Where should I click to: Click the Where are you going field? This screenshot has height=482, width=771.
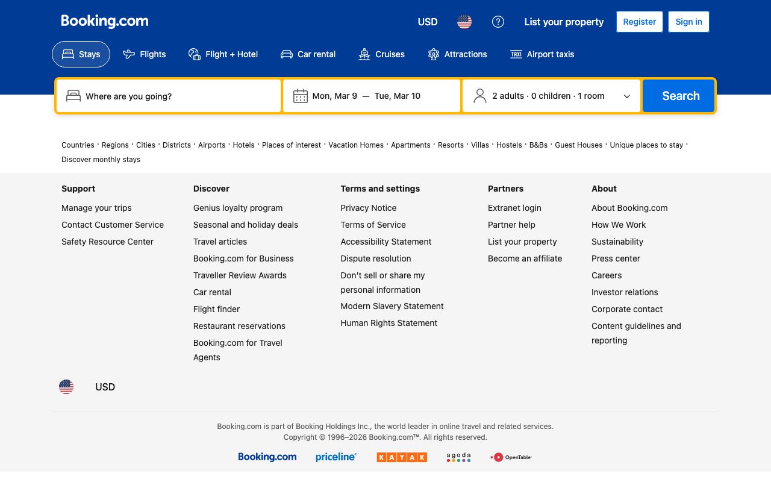[x=169, y=96]
